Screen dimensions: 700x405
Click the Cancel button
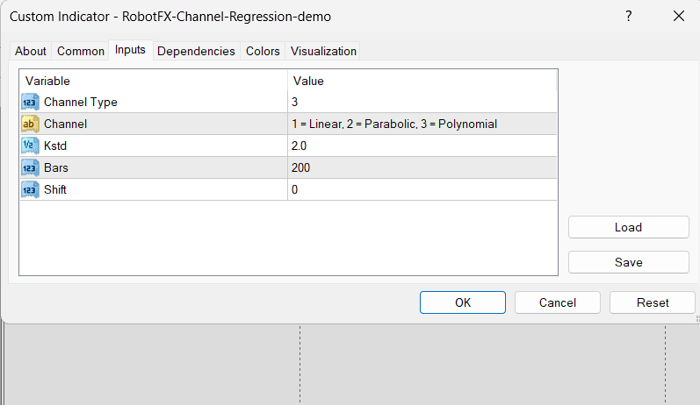558,302
